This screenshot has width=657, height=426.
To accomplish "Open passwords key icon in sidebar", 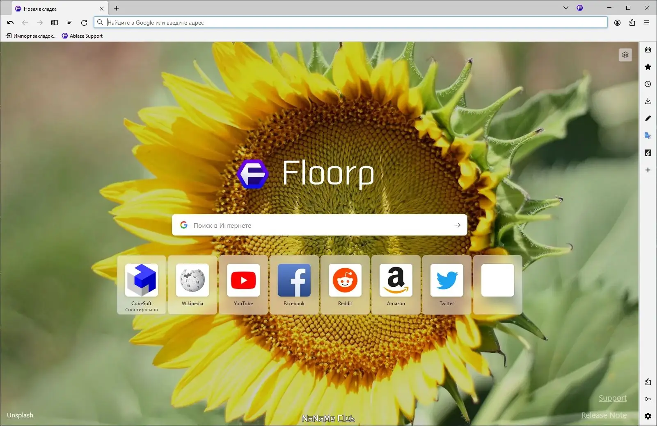I will (648, 399).
